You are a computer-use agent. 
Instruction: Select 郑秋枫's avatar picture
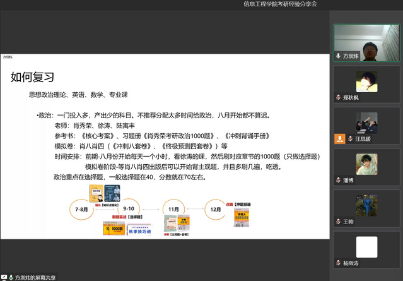point(366,81)
